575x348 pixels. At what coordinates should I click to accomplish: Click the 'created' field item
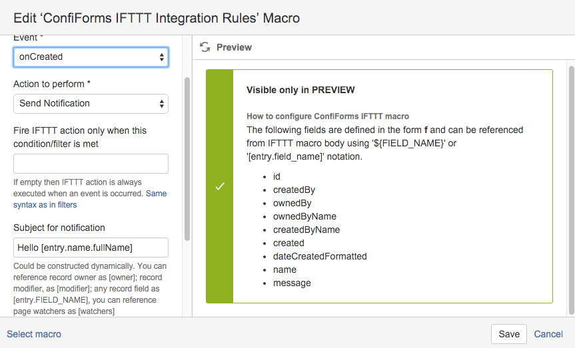click(x=288, y=243)
